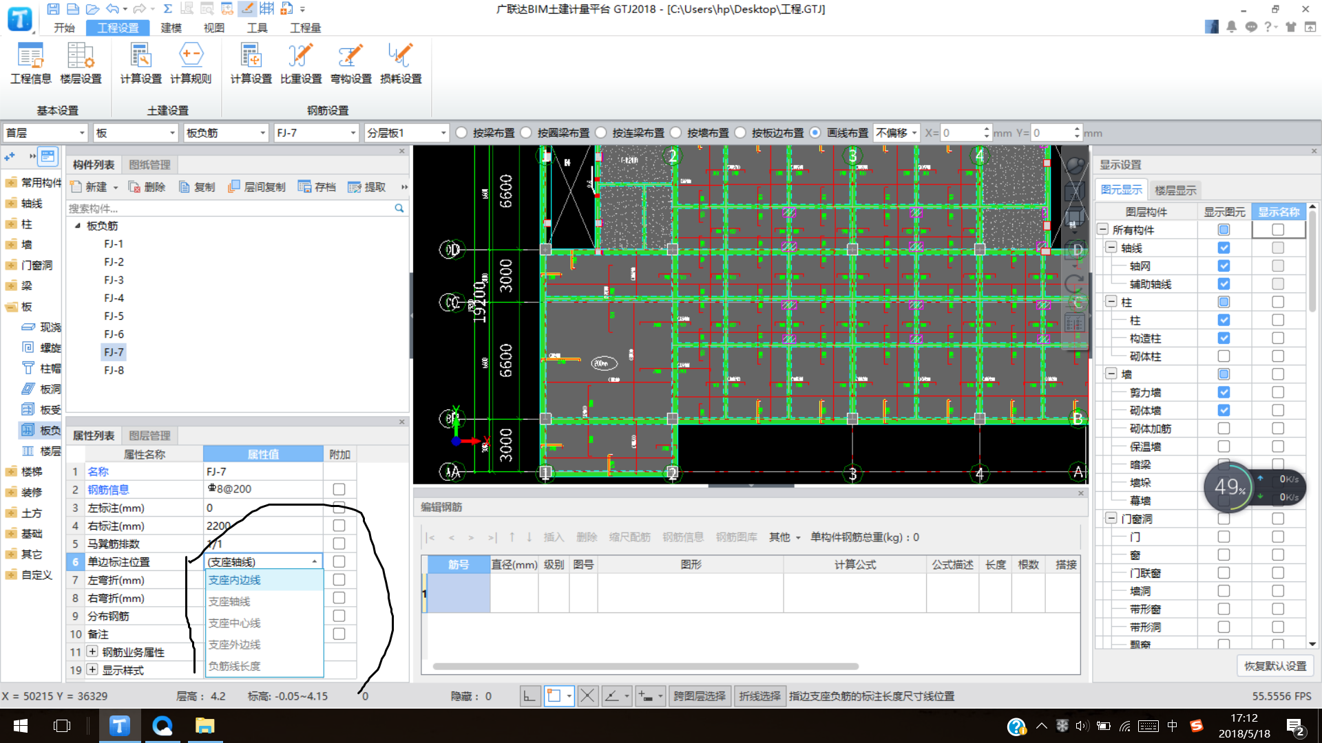This screenshot has width=1322, height=743.
Task: Click the save icon in quick access toolbar
Action: [53, 9]
